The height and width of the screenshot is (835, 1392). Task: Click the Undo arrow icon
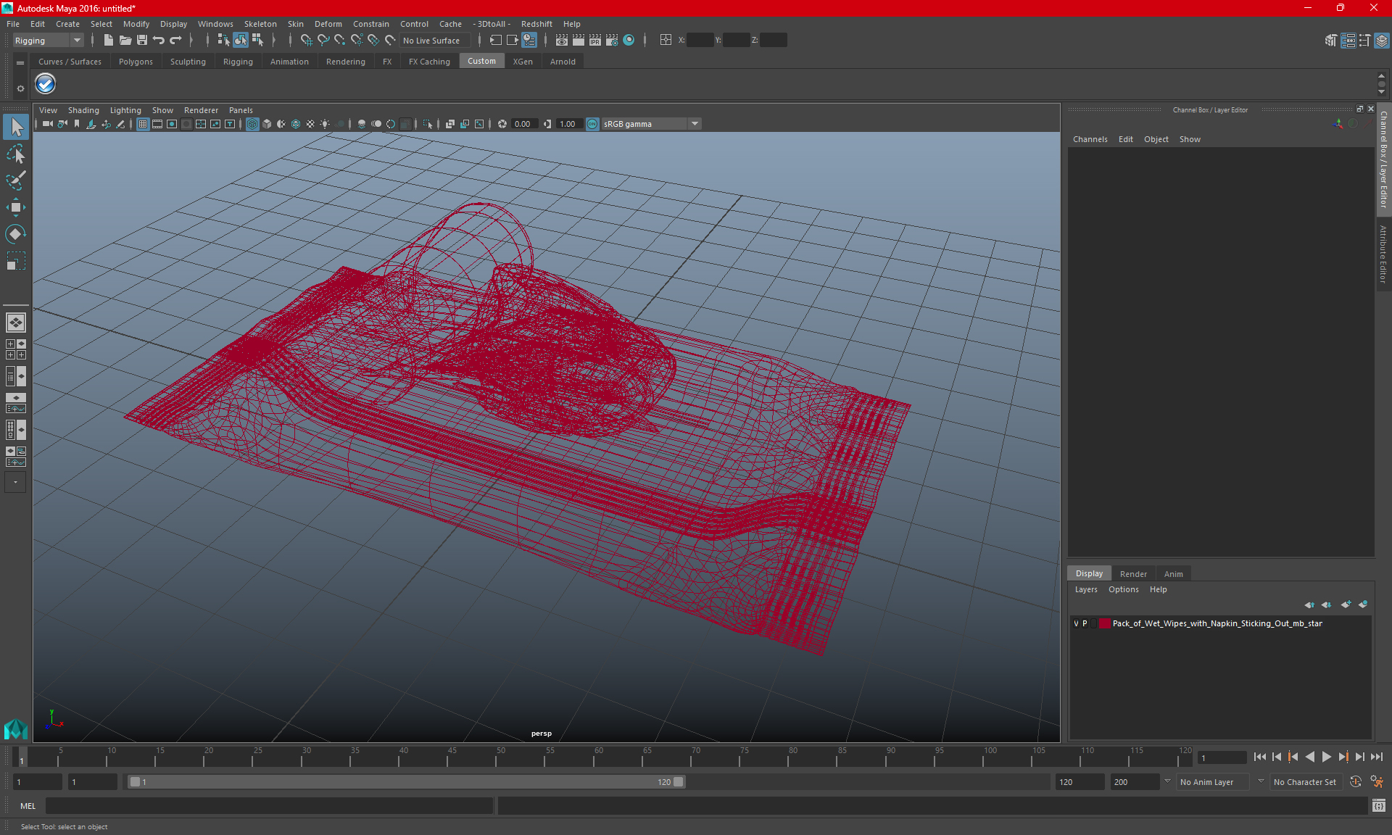tap(159, 41)
